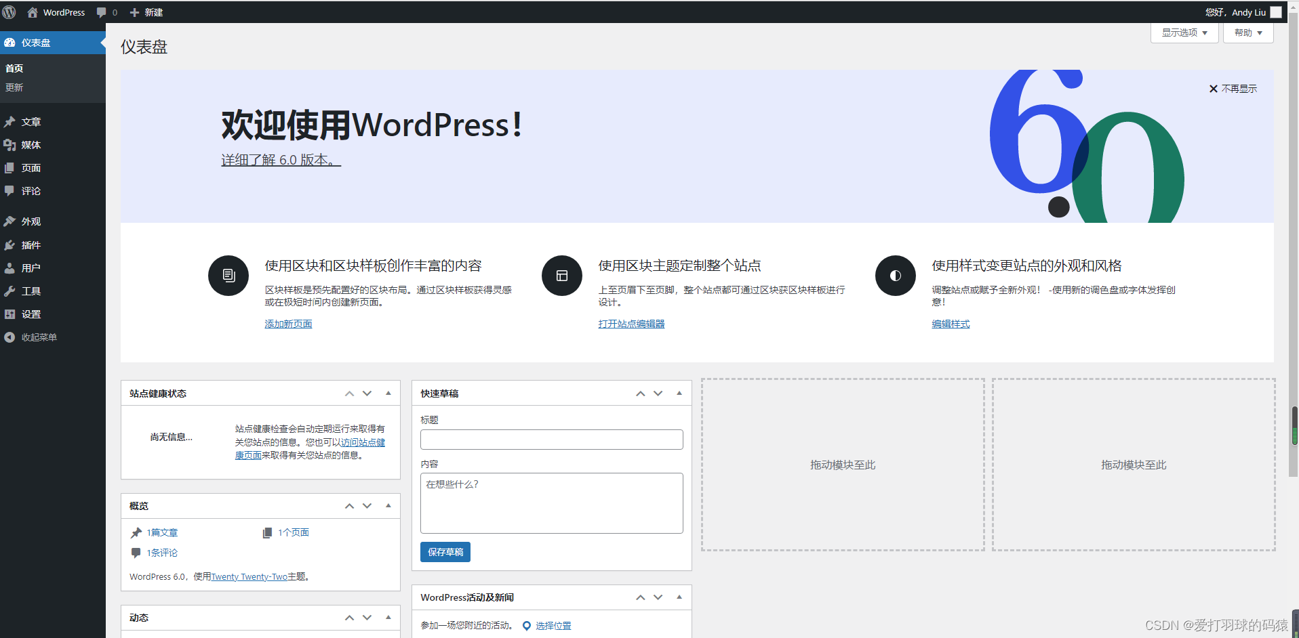Click the styles half-circle contrast icon

[896, 276]
